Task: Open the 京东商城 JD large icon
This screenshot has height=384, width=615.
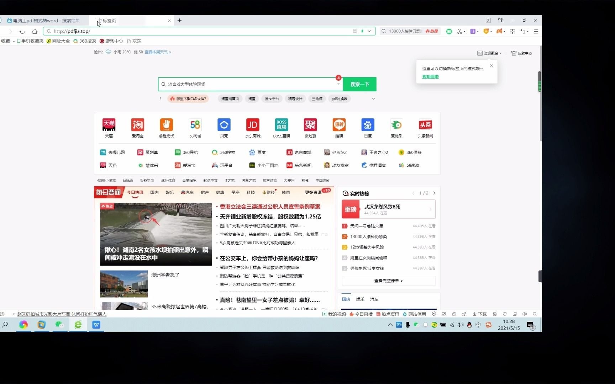Action: tap(253, 125)
